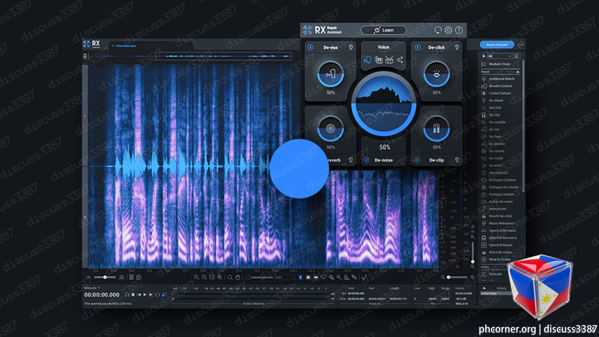This screenshot has height=337, width=599.
Task: Preview De-click with its ear icon
Action: click(x=457, y=47)
